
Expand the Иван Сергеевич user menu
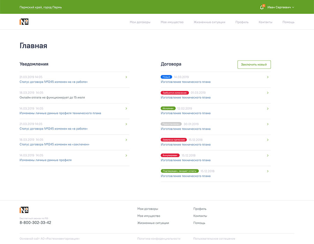281,7
